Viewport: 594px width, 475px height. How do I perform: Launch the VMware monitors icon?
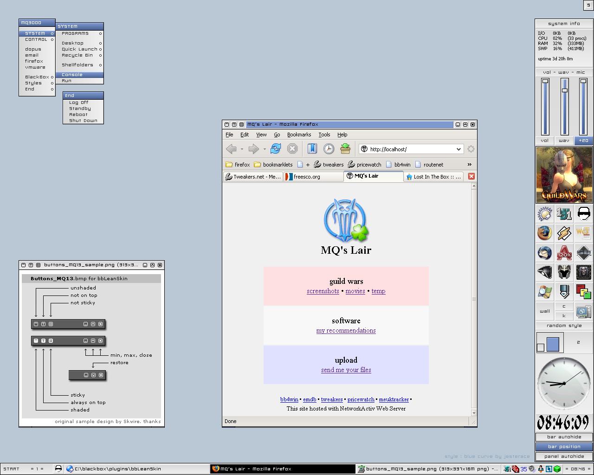(x=584, y=311)
